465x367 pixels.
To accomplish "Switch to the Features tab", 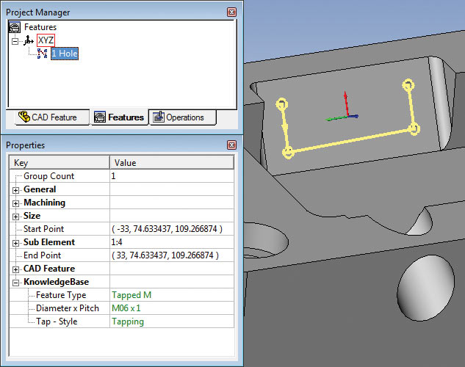I will point(119,117).
